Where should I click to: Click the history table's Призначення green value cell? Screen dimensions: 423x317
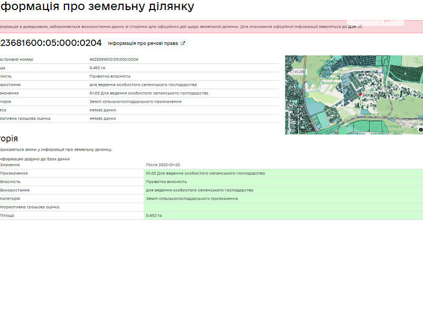(205, 173)
